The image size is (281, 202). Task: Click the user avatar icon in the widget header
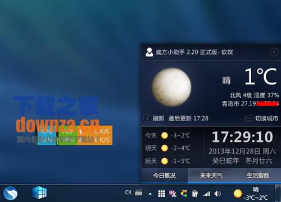click(149, 52)
